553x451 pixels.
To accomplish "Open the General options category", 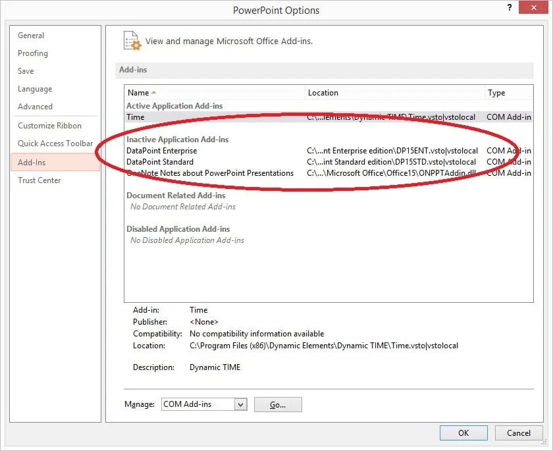I will tap(31, 36).
